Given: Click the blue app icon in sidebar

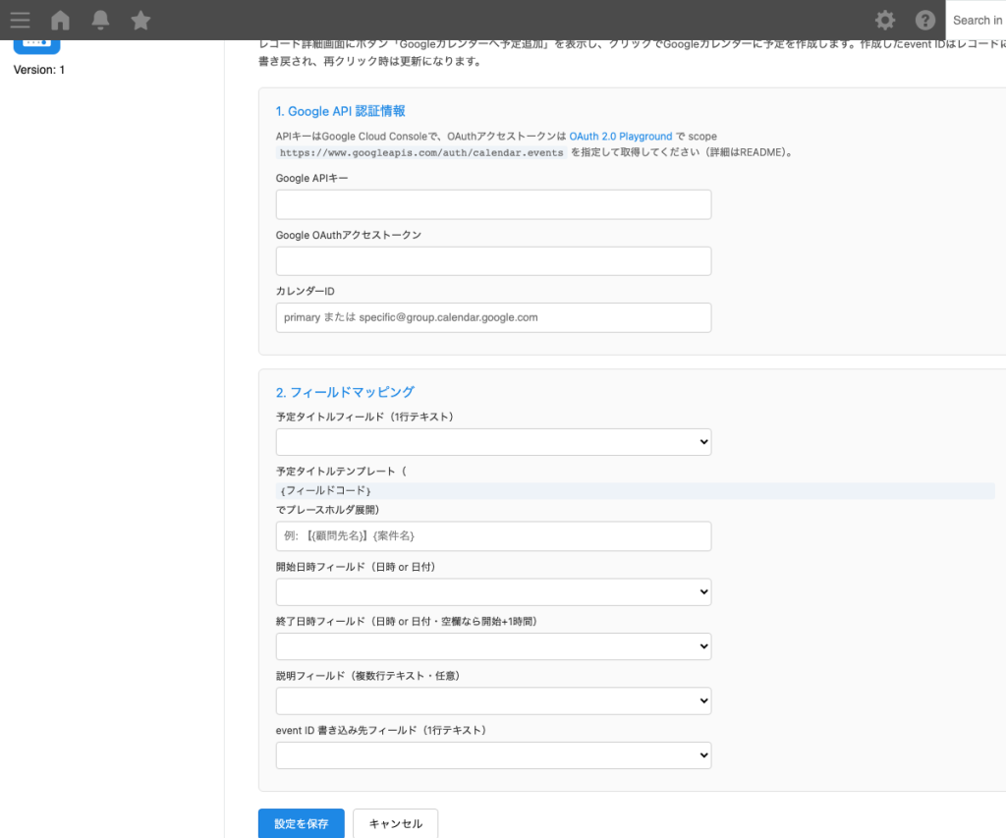Looking at the screenshot, I should 36,39.
